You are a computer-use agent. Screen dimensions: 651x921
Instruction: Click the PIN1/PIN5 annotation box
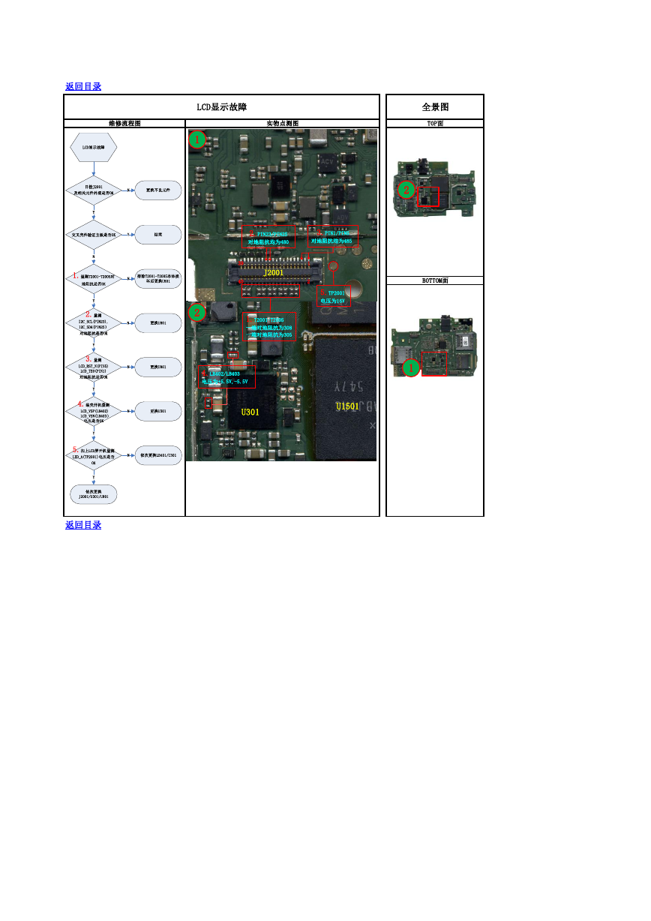tap(332, 238)
